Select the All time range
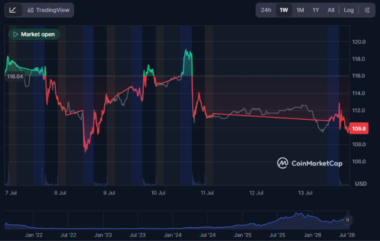380x241 pixels. coord(331,10)
